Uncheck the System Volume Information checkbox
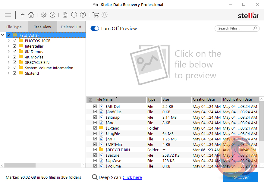The height and width of the screenshot is (185, 264). (x=15, y=68)
